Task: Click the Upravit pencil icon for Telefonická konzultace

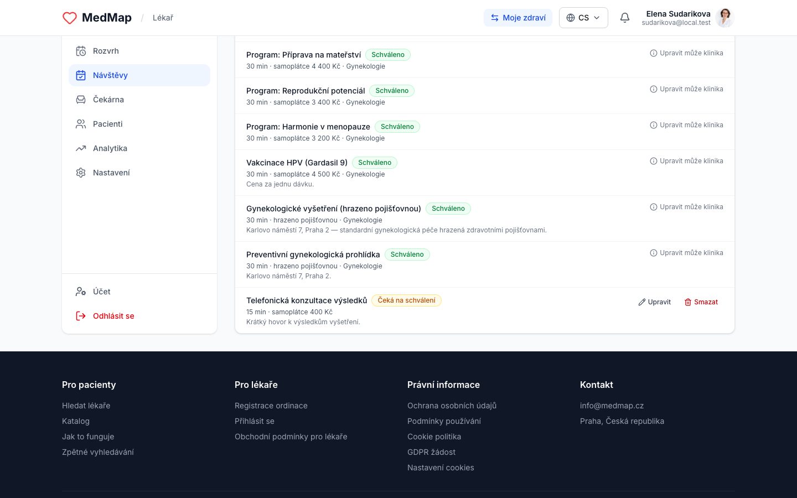Action: pyautogui.click(x=642, y=302)
